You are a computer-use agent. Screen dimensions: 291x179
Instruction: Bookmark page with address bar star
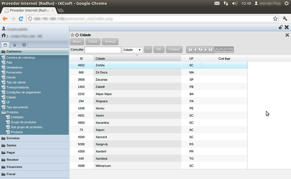(x=275, y=18)
